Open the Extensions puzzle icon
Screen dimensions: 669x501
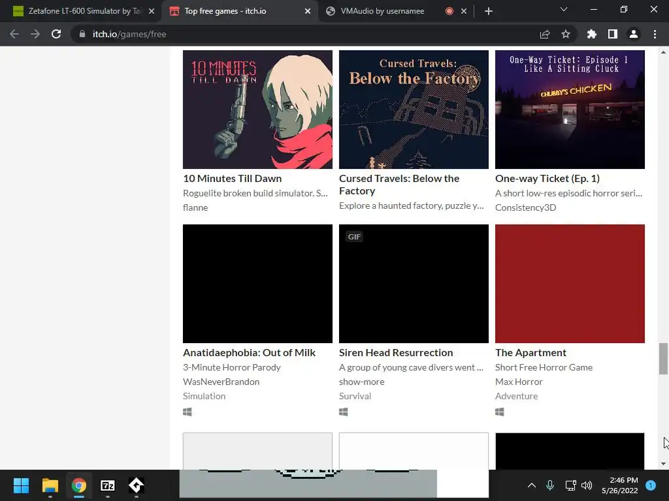[x=592, y=34]
